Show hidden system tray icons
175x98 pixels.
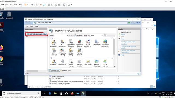tap(152, 94)
